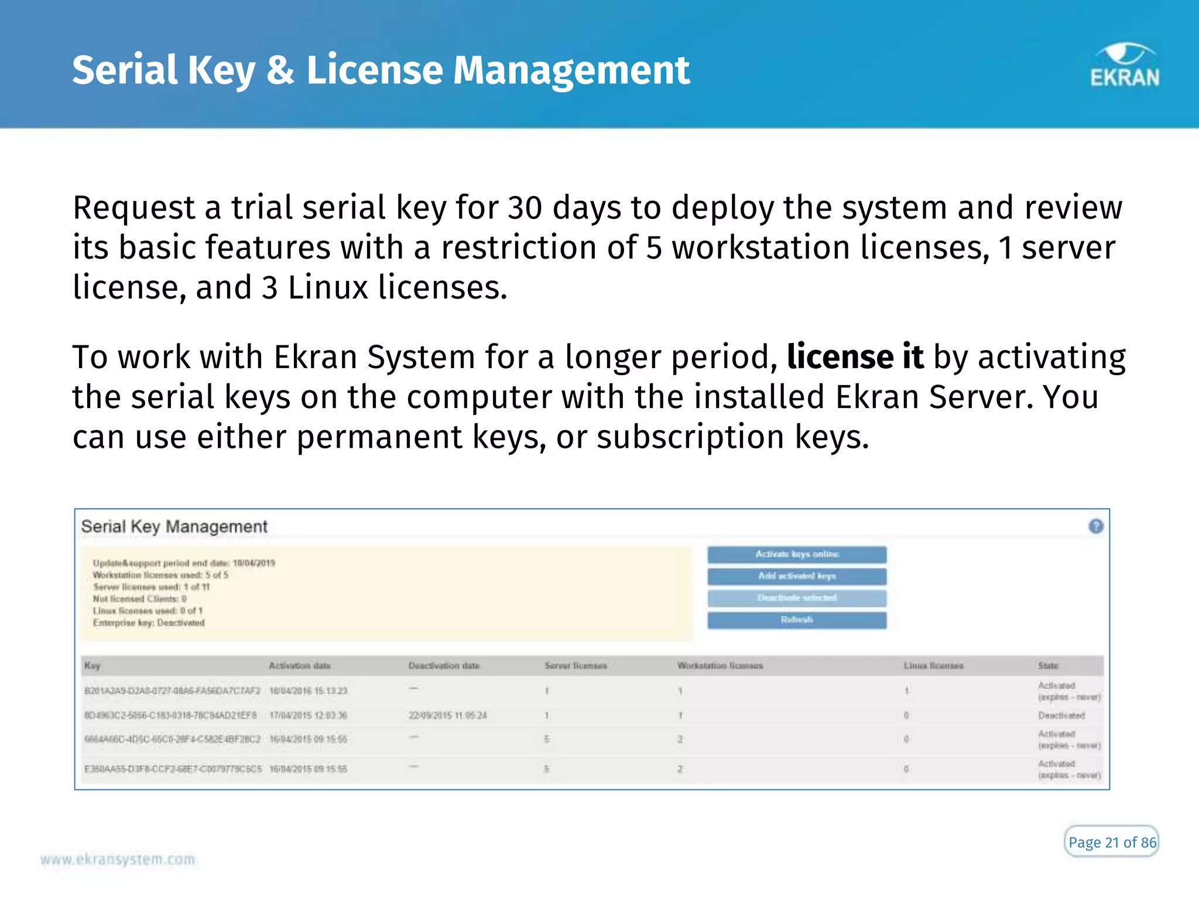Click the EKRAN eye logo
1199x899 pixels.
(x=1125, y=65)
